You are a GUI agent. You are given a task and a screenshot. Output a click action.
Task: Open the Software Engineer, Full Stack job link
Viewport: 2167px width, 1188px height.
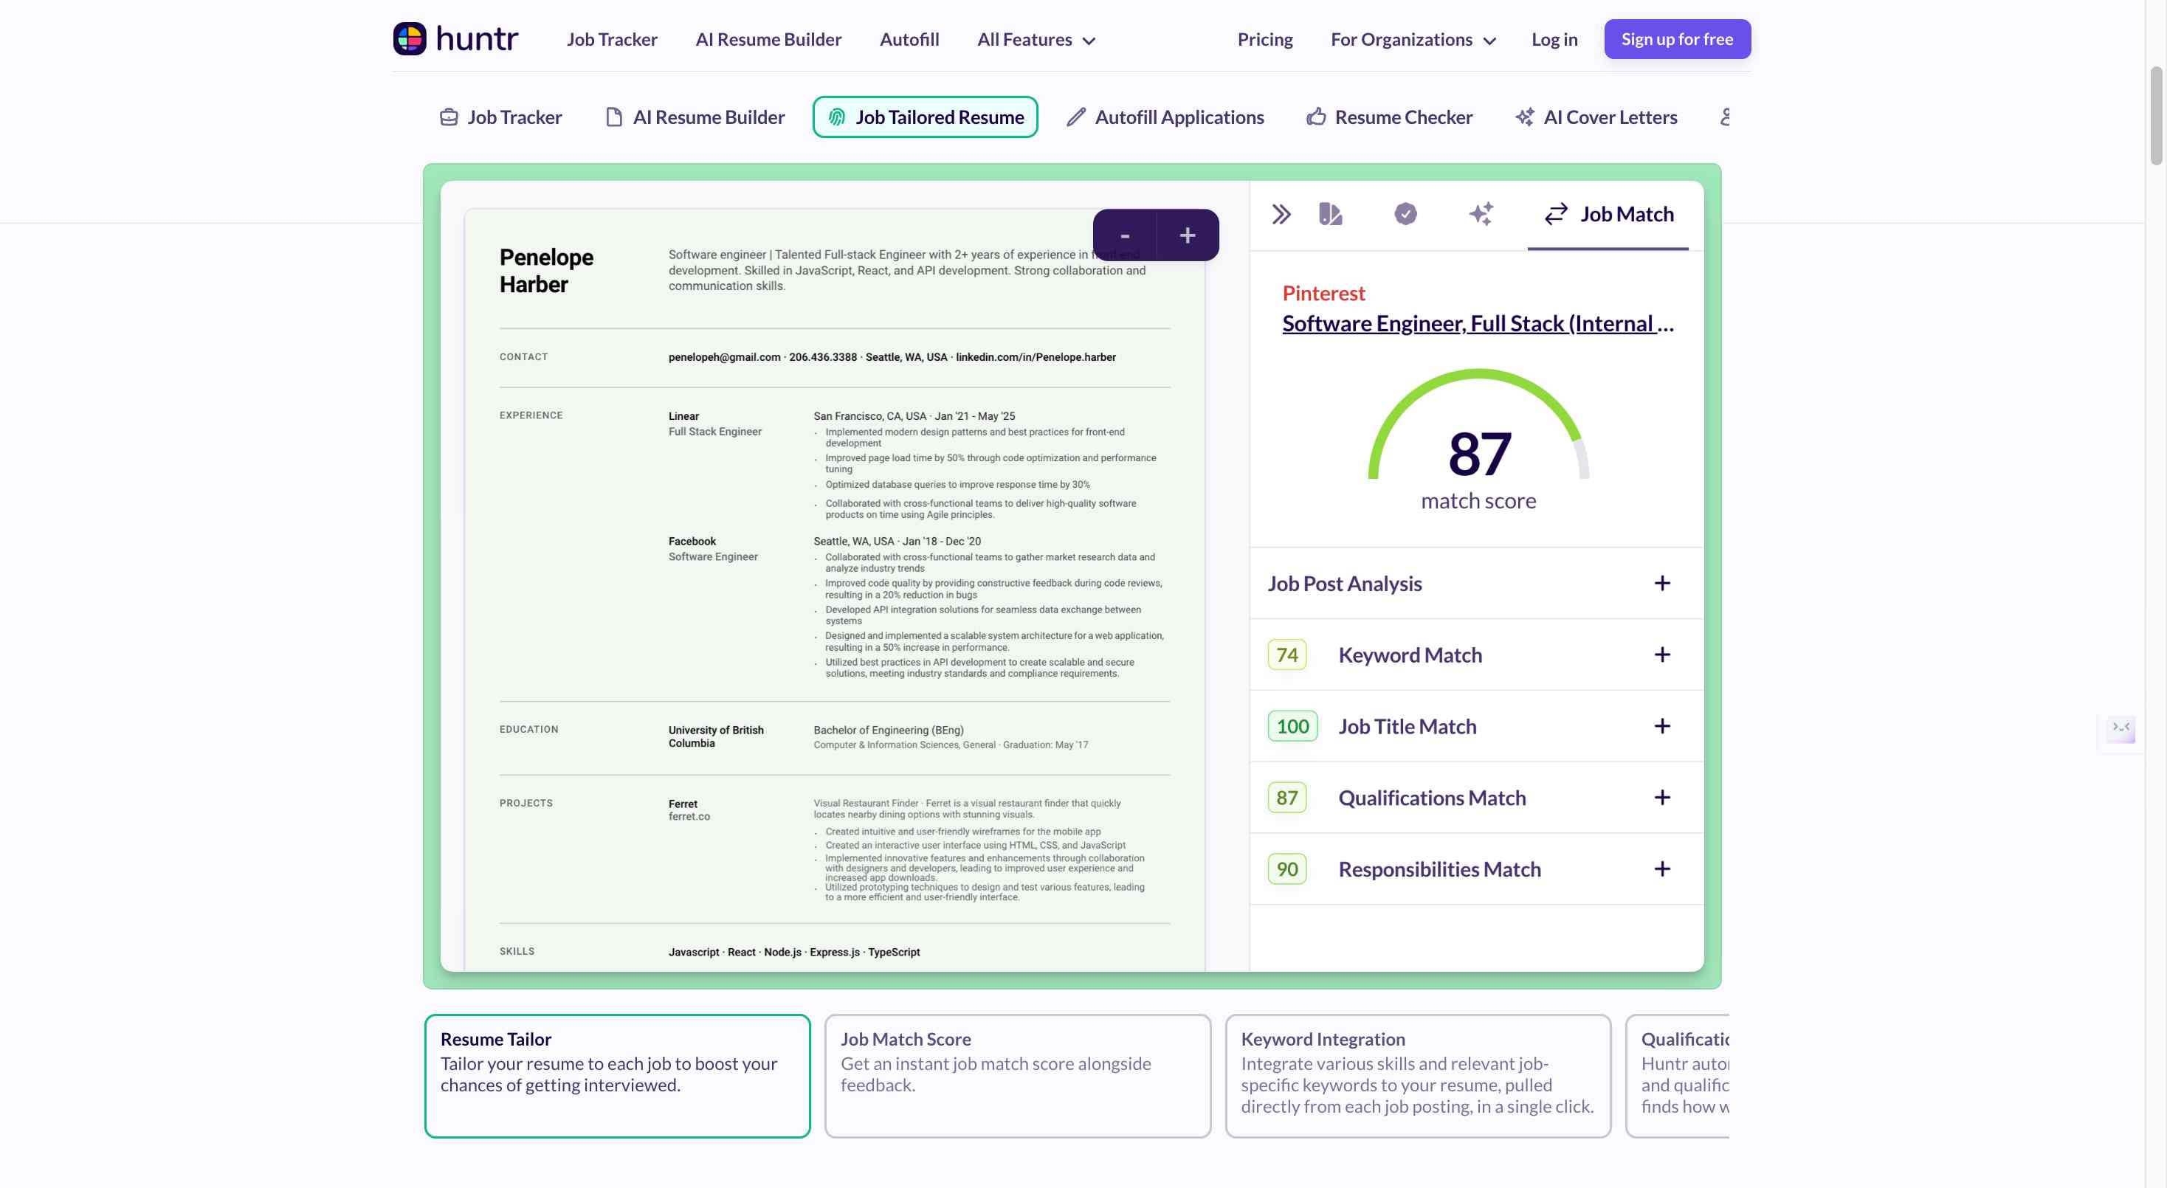tap(1477, 323)
